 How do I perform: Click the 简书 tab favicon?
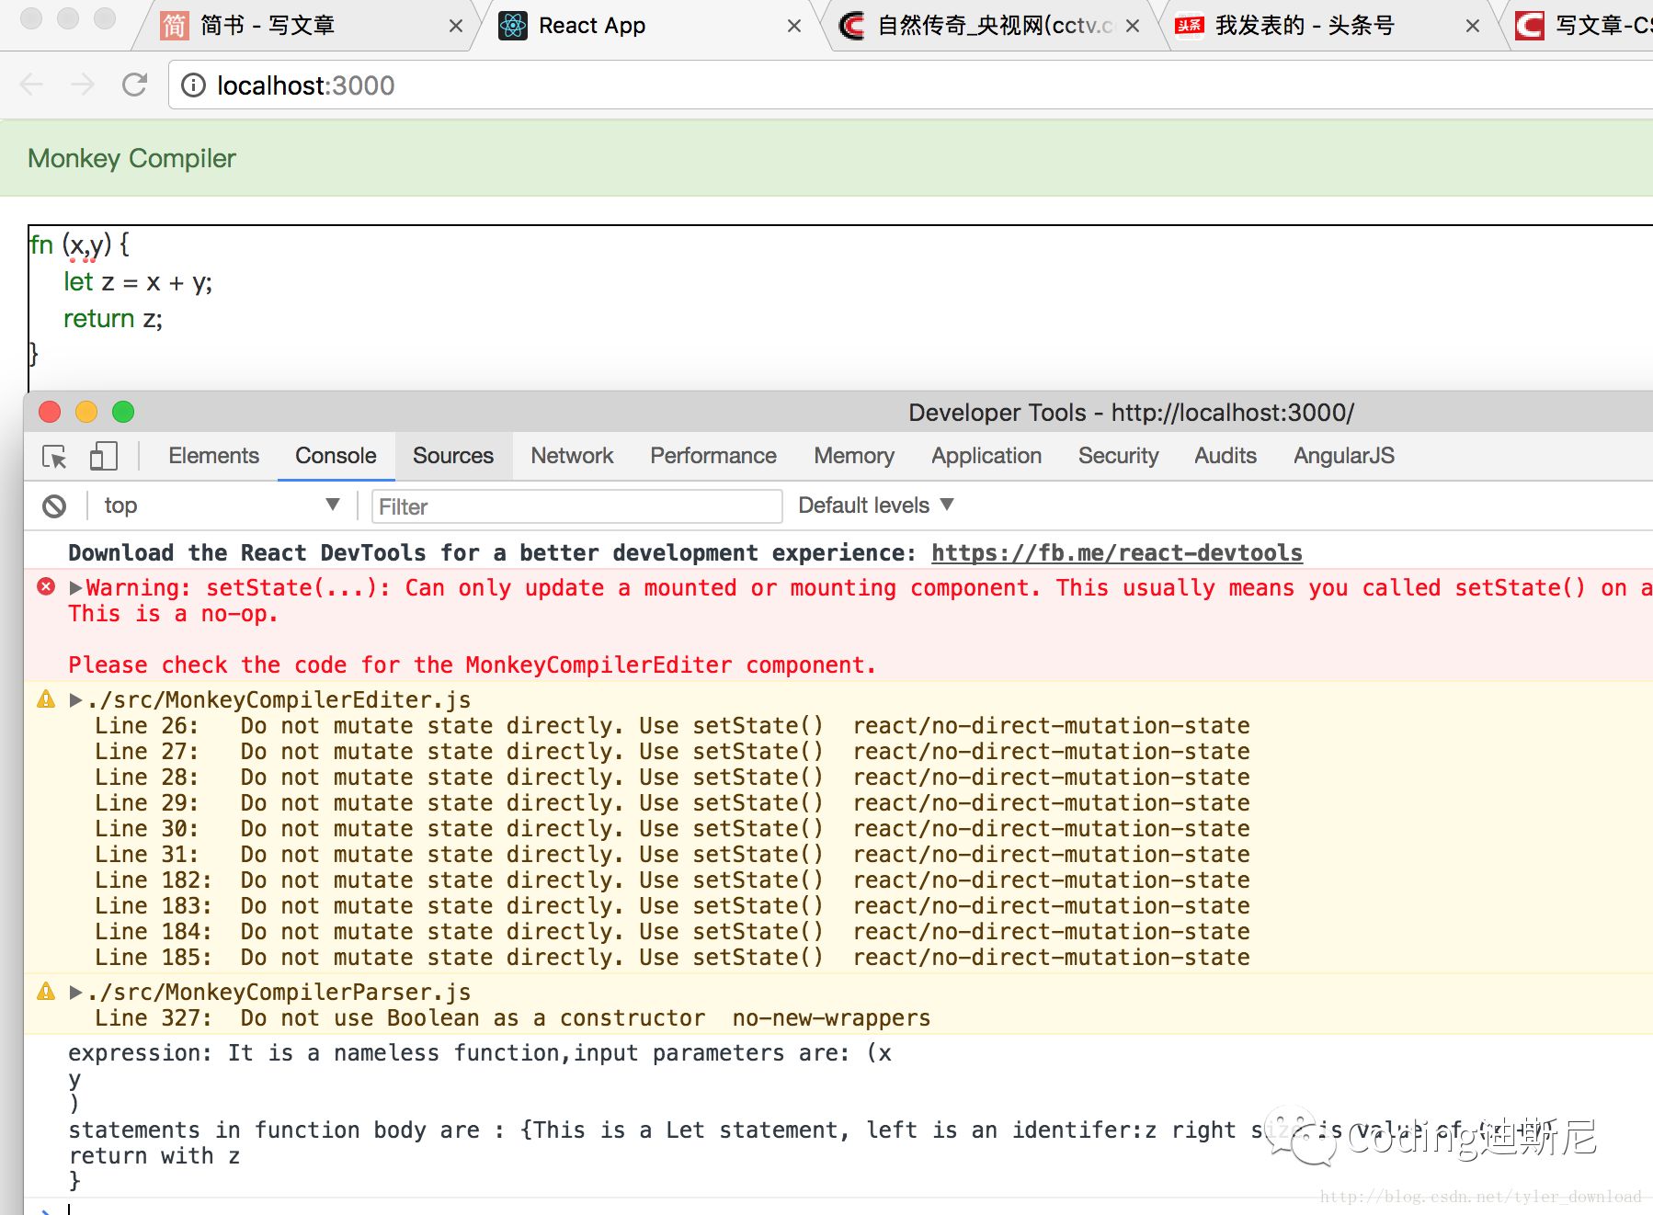click(x=174, y=26)
